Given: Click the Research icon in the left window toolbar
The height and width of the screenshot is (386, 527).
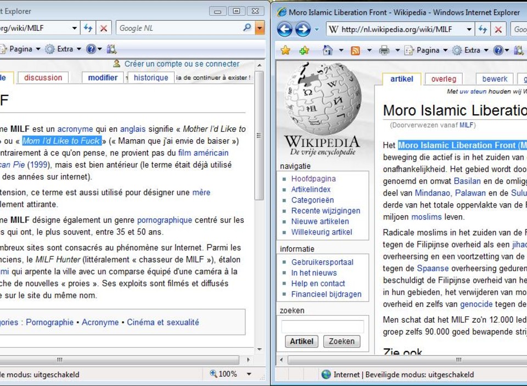Looking at the screenshot, I should [111, 49].
